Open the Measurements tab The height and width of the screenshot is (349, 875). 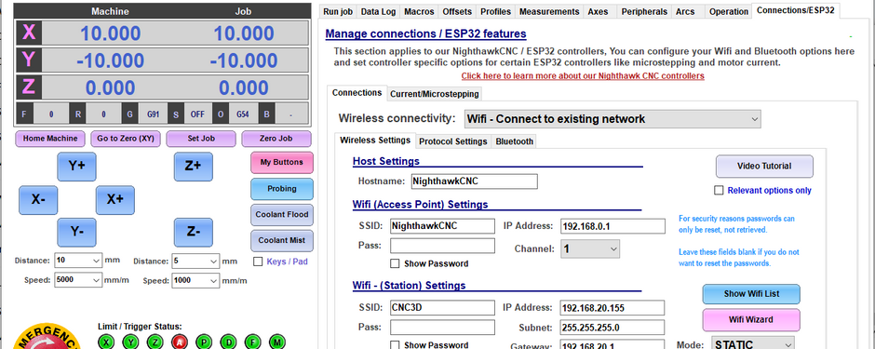pyautogui.click(x=549, y=11)
